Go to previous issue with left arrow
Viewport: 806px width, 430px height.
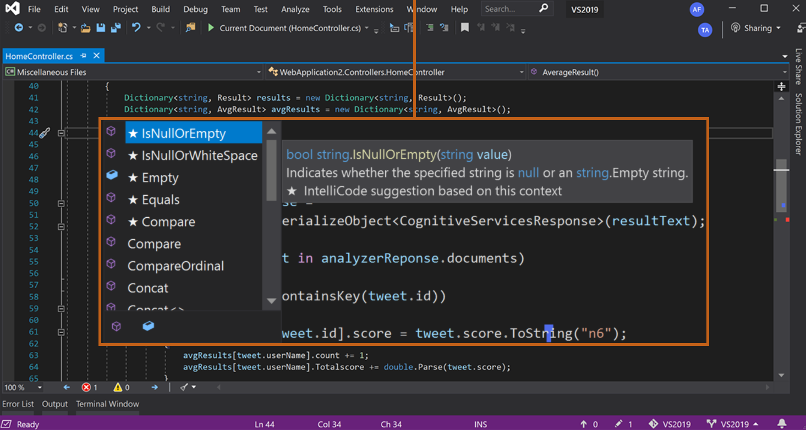click(67, 388)
